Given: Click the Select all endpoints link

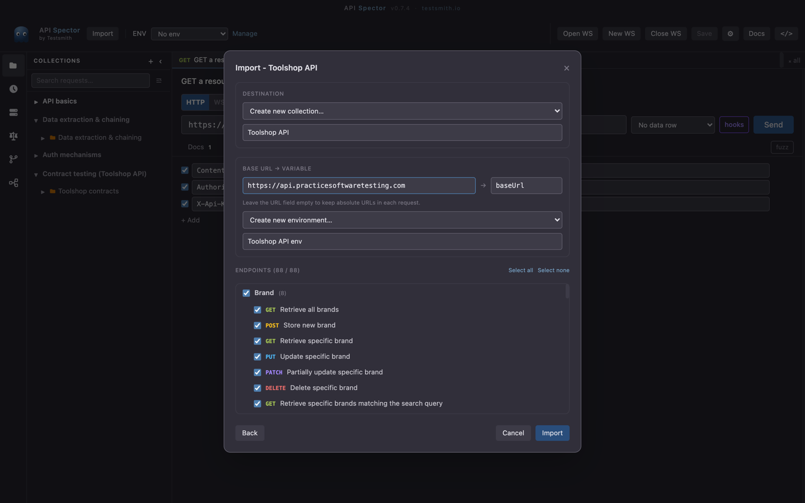Looking at the screenshot, I should pos(520,270).
